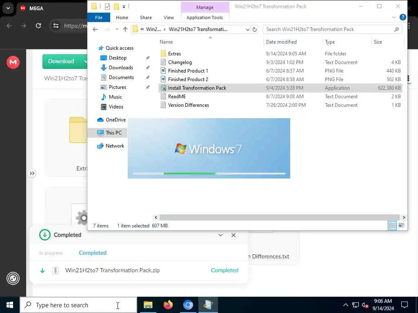Screen dimensions: 418x313
Task: Open the Application Tools tab
Action: point(205,18)
